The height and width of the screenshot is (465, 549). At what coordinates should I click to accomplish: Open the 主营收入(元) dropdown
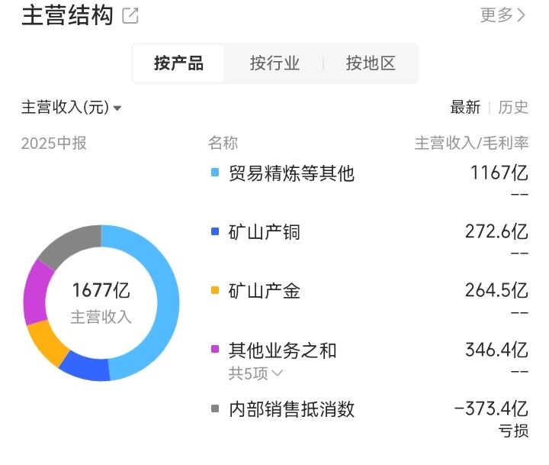(x=71, y=108)
